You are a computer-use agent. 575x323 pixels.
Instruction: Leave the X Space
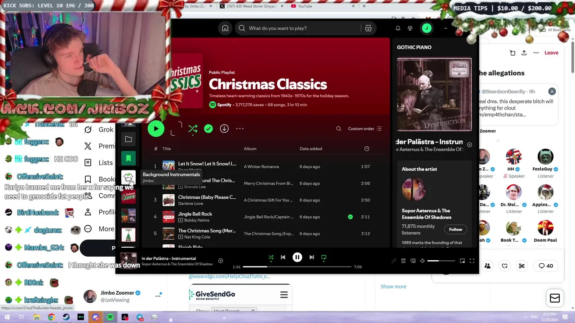click(x=551, y=52)
